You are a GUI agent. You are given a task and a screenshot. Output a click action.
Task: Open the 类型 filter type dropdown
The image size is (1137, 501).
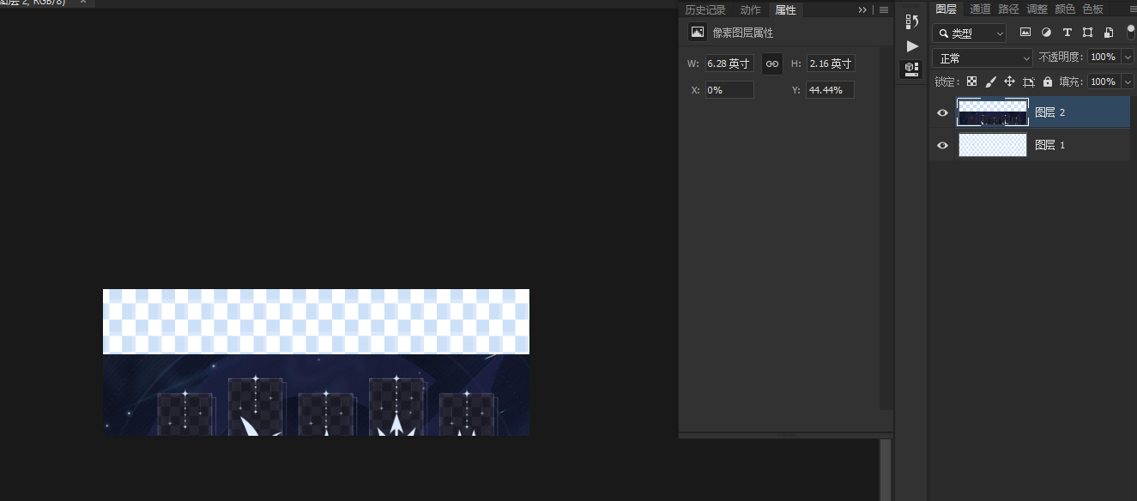click(970, 33)
